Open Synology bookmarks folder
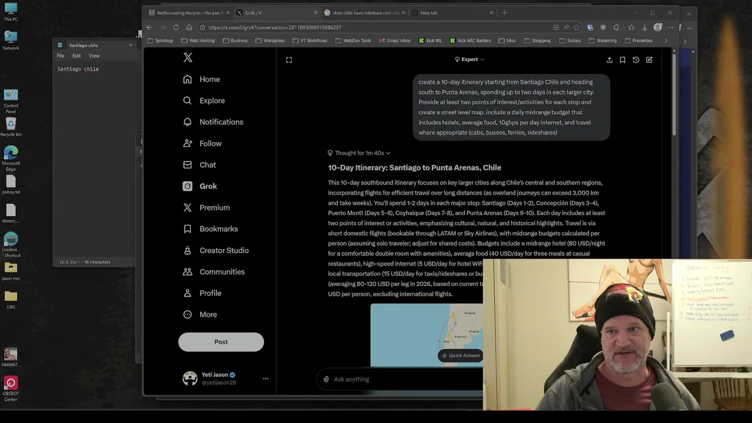Screen dimensions: 752x423 (160, 41)
